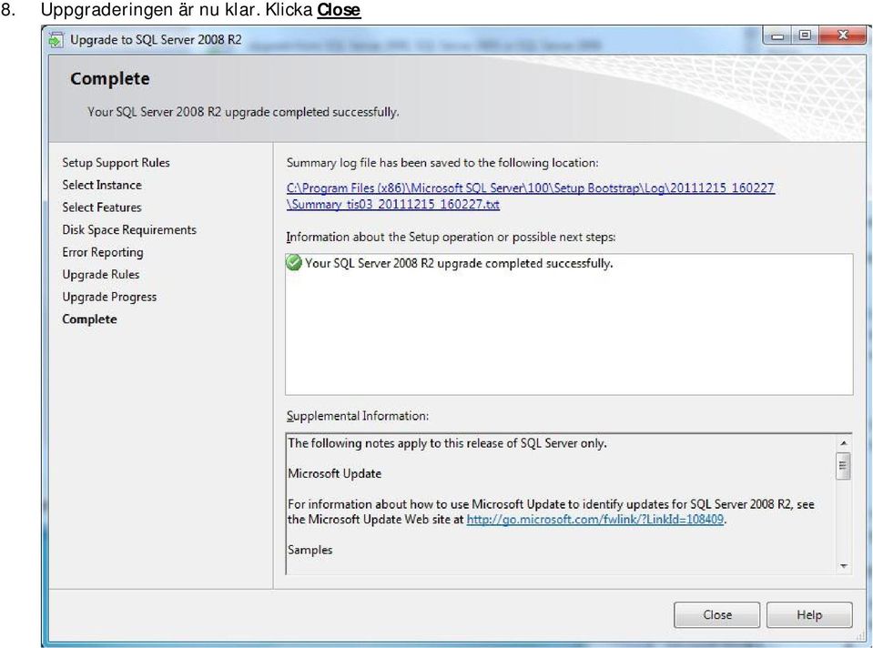Viewport: 873px width, 648px height.
Task: Click the 'Summary log file has been saved' label
Action: (442, 163)
